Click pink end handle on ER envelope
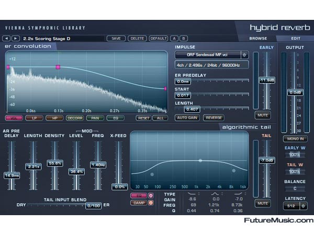The height and width of the screenshot is (235, 314). point(165,89)
